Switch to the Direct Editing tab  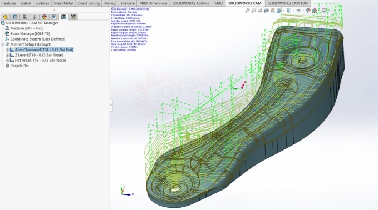pos(89,3)
